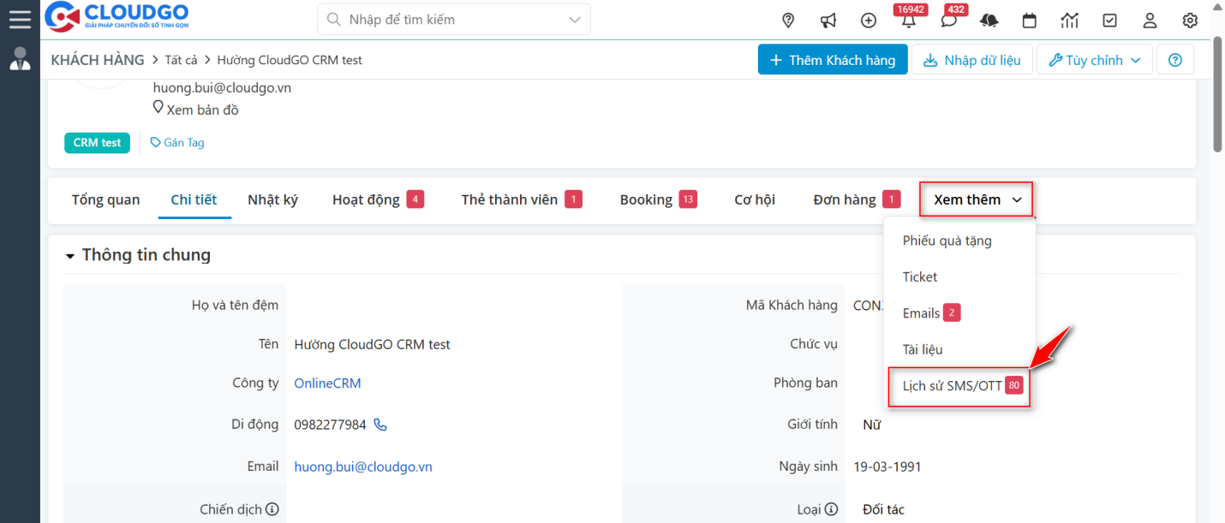The image size is (1225, 523).
Task: Open chat messages icon with 432 badge
Action: click(x=949, y=21)
